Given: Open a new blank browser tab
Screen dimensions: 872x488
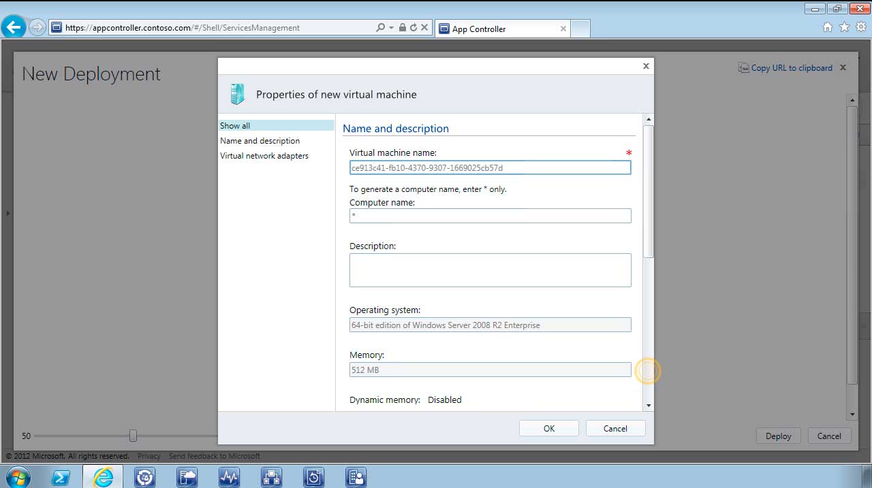Looking at the screenshot, I should 580,29.
